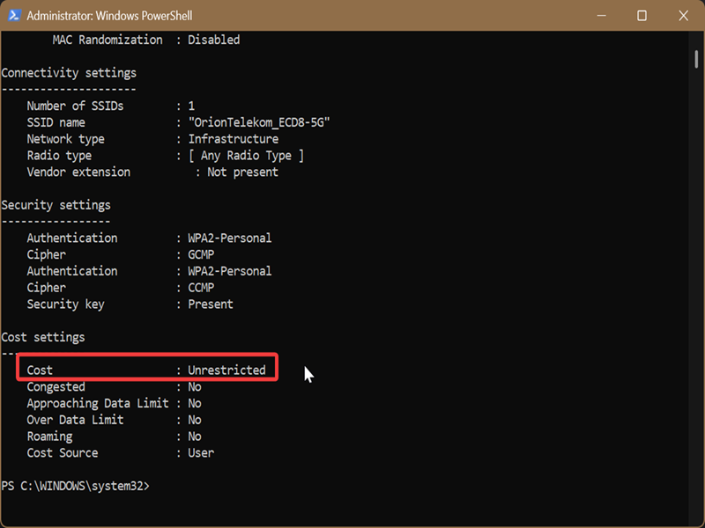The height and width of the screenshot is (528, 705).
Task: Click the Security key value Present
Action: point(211,304)
